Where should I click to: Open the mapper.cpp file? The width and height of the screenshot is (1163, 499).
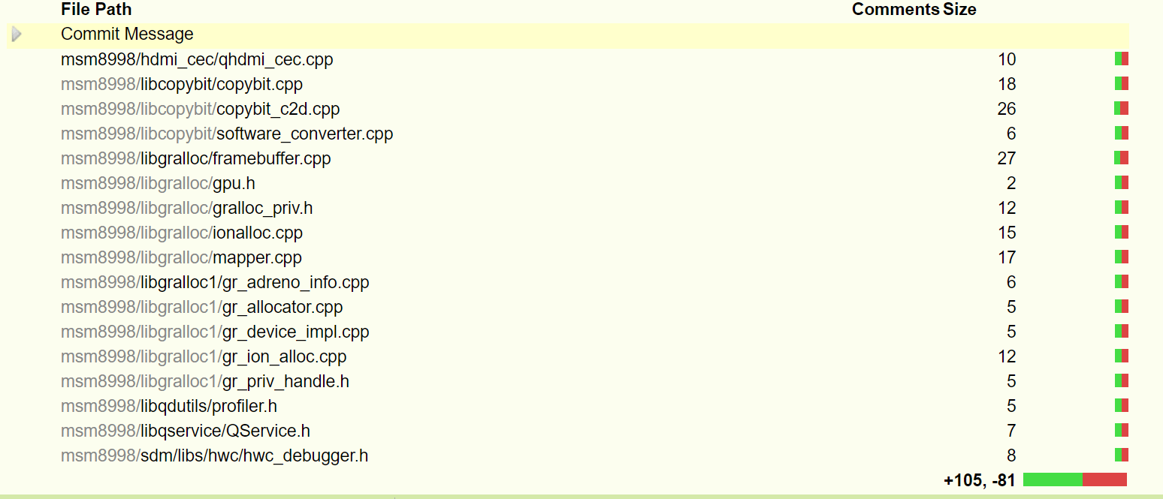point(181,257)
